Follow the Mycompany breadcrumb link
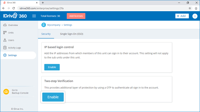 54,25
